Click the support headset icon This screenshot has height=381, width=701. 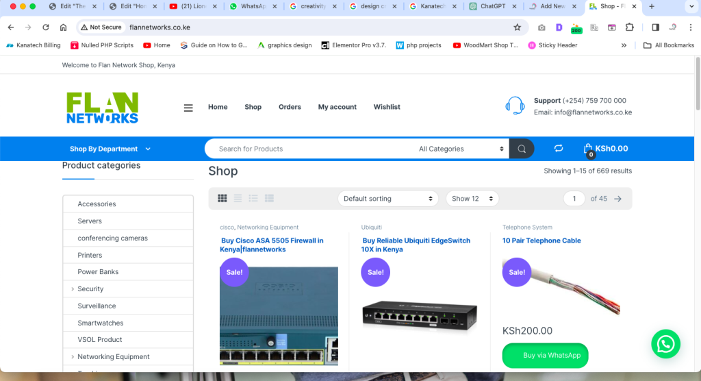click(x=515, y=106)
